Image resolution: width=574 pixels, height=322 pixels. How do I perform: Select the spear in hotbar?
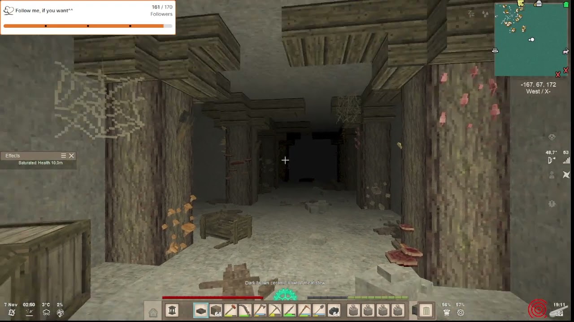[x=290, y=310]
